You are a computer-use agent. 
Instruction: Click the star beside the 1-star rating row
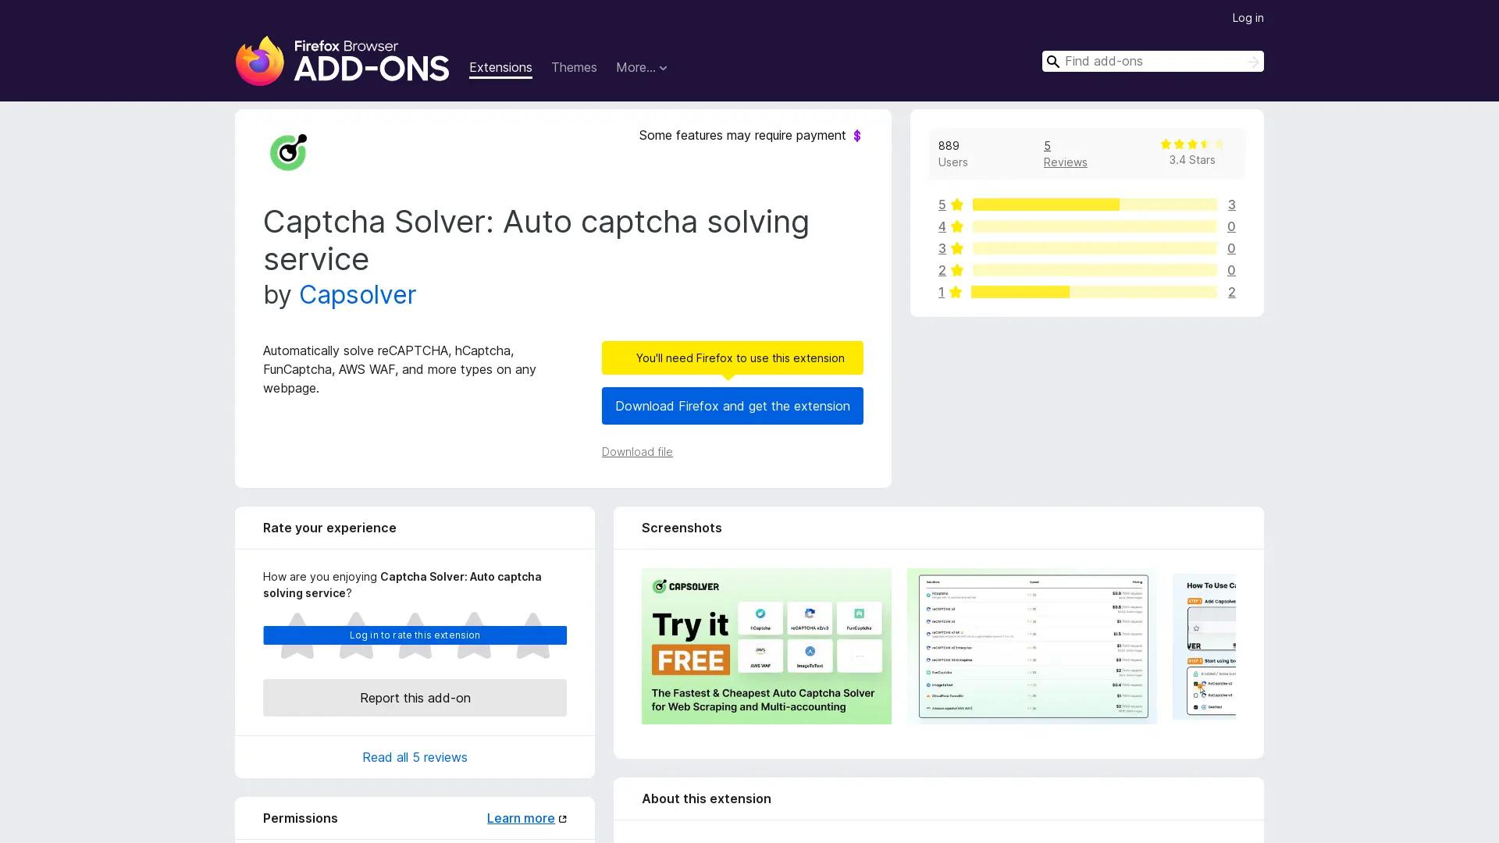point(956,292)
